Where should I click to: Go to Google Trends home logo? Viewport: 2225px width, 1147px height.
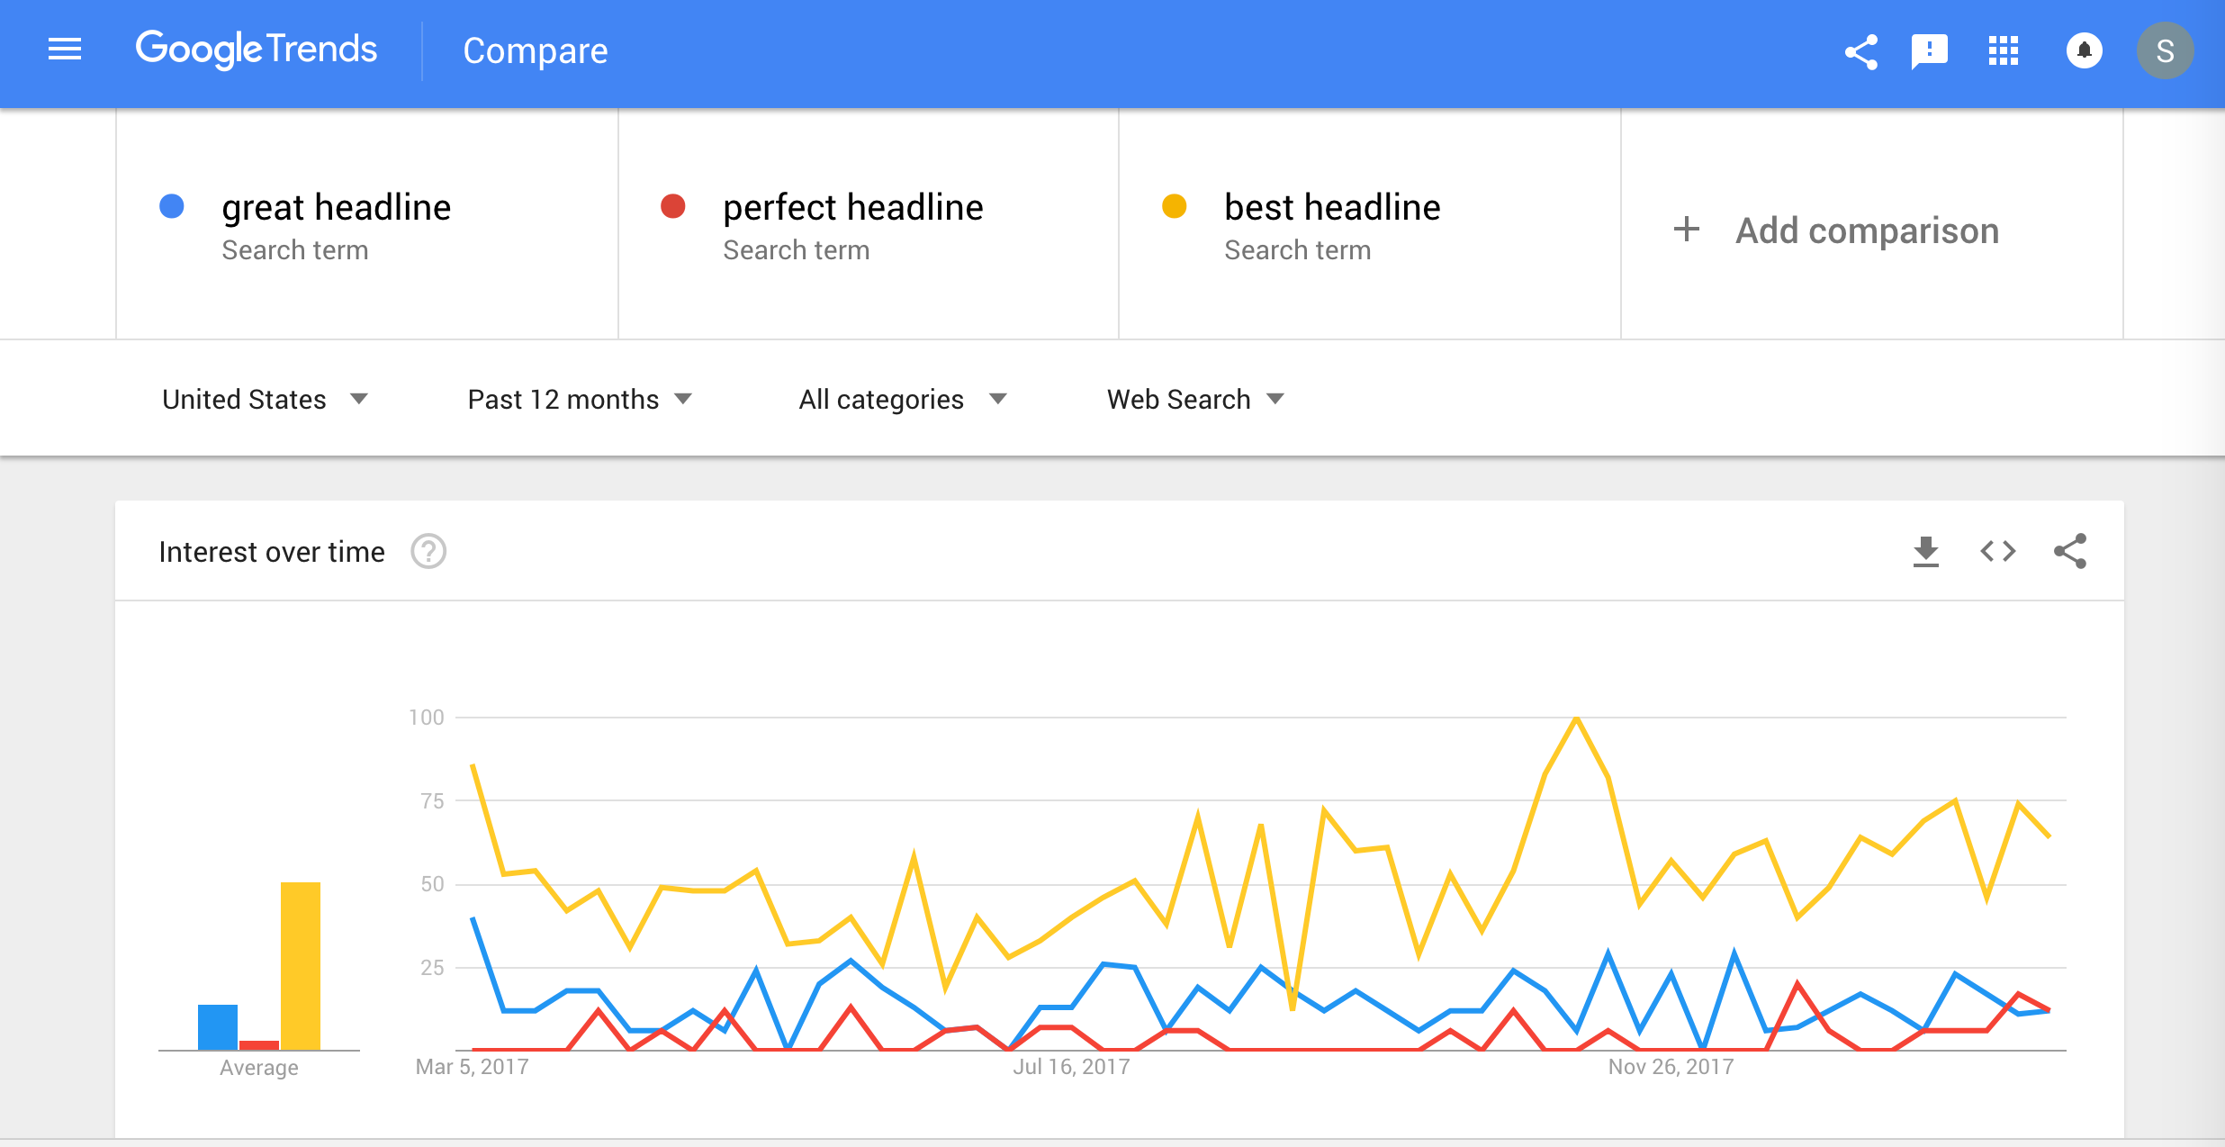[257, 50]
